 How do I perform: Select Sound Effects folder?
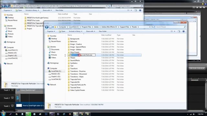(75, 60)
